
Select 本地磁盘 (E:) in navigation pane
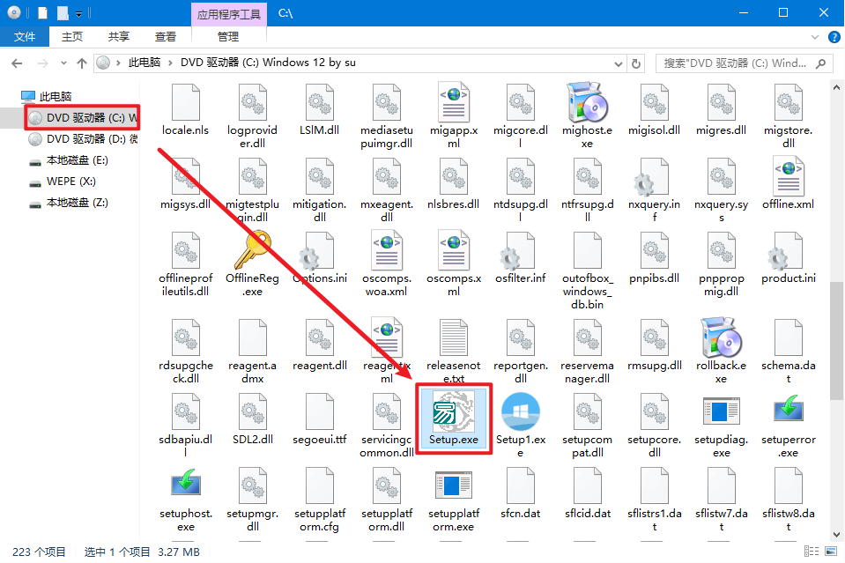tap(77, 160)
